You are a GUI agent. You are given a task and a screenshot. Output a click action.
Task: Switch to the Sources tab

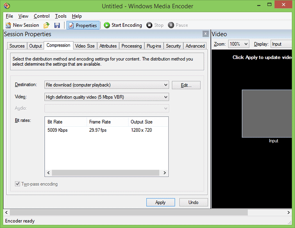[17, 46]
